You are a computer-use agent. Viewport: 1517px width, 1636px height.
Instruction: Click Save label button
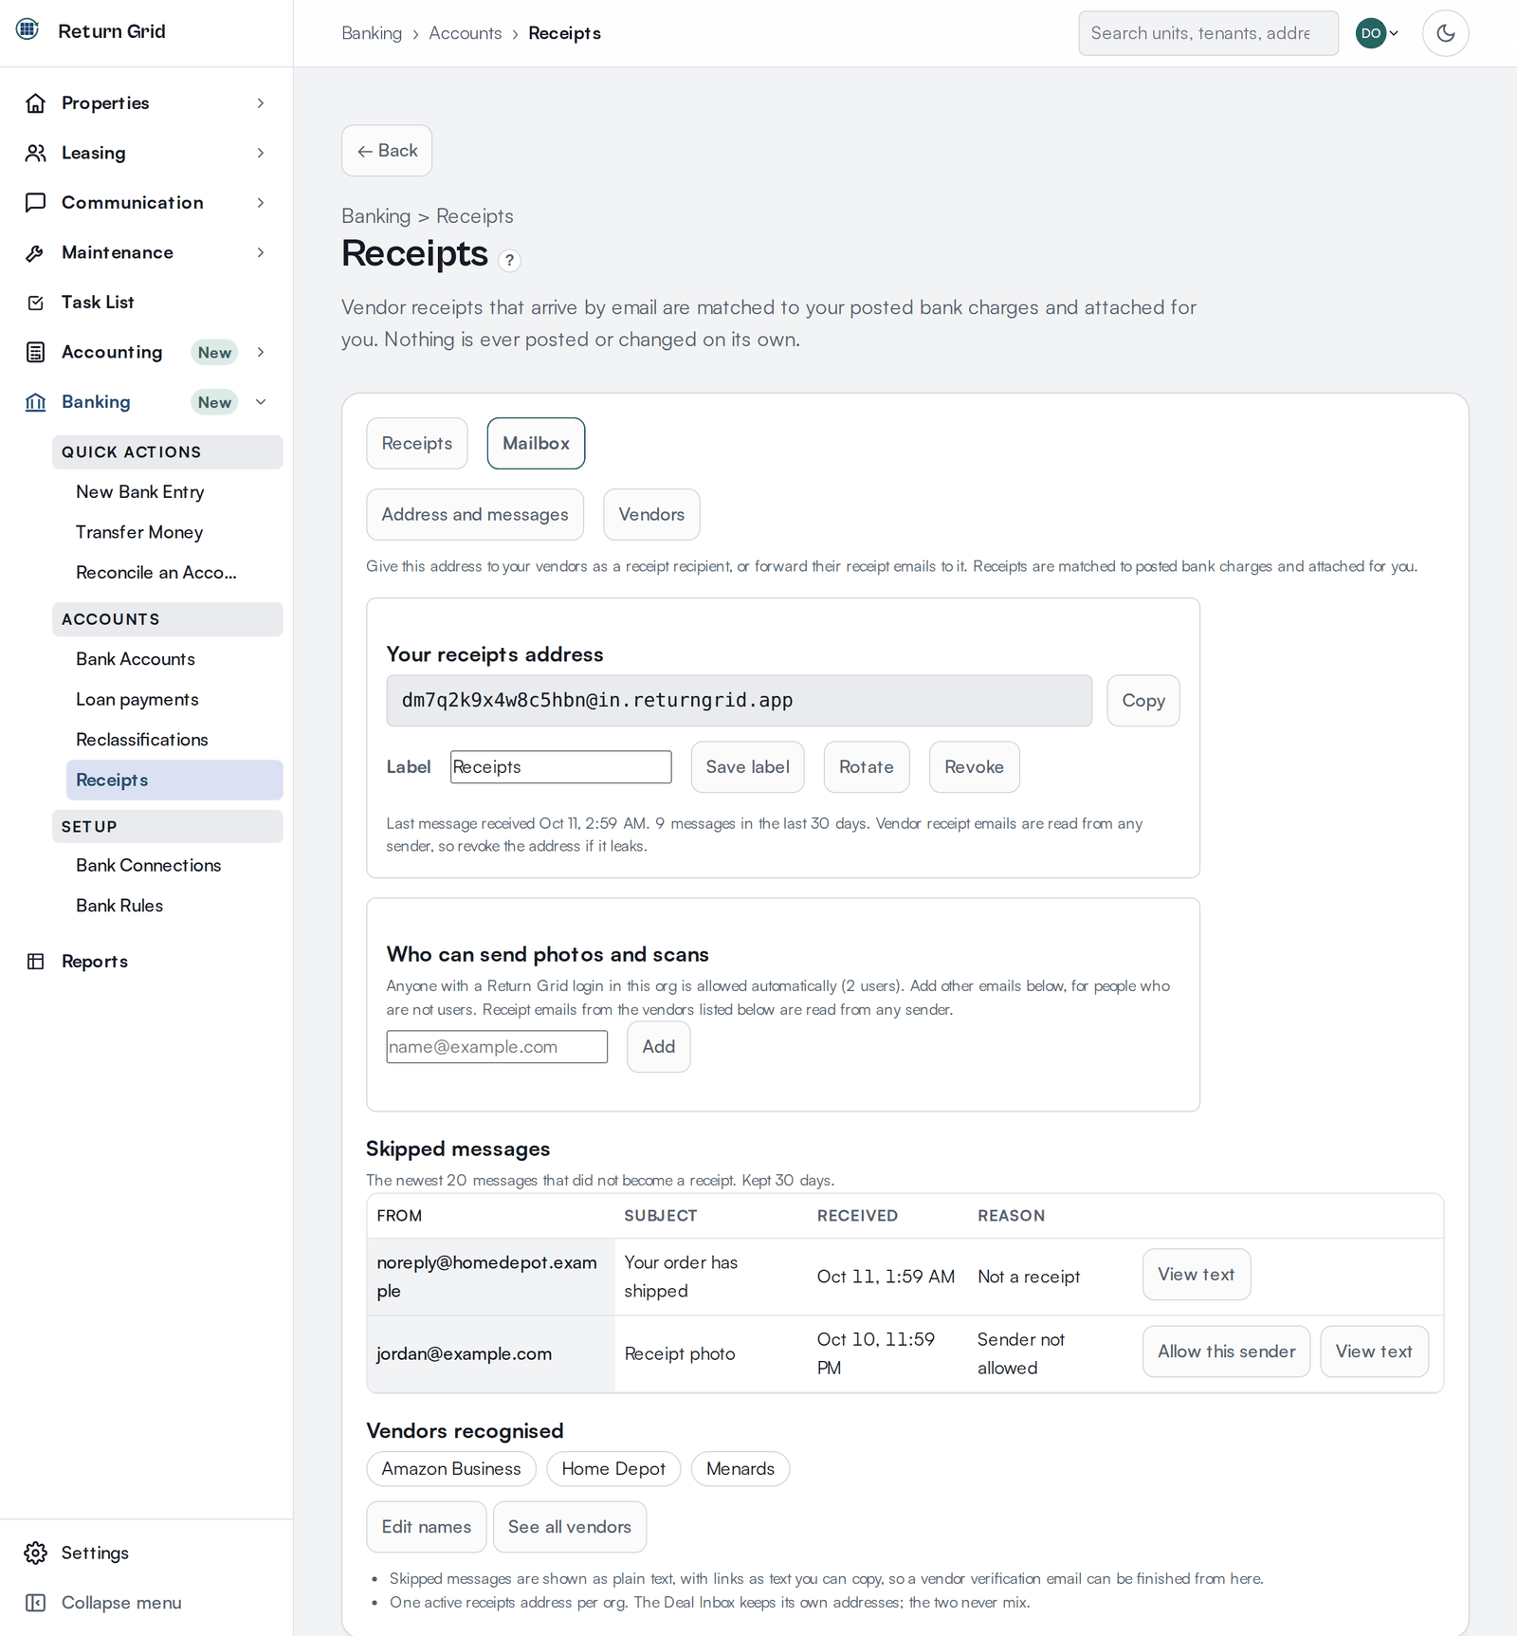pos(747,767)
